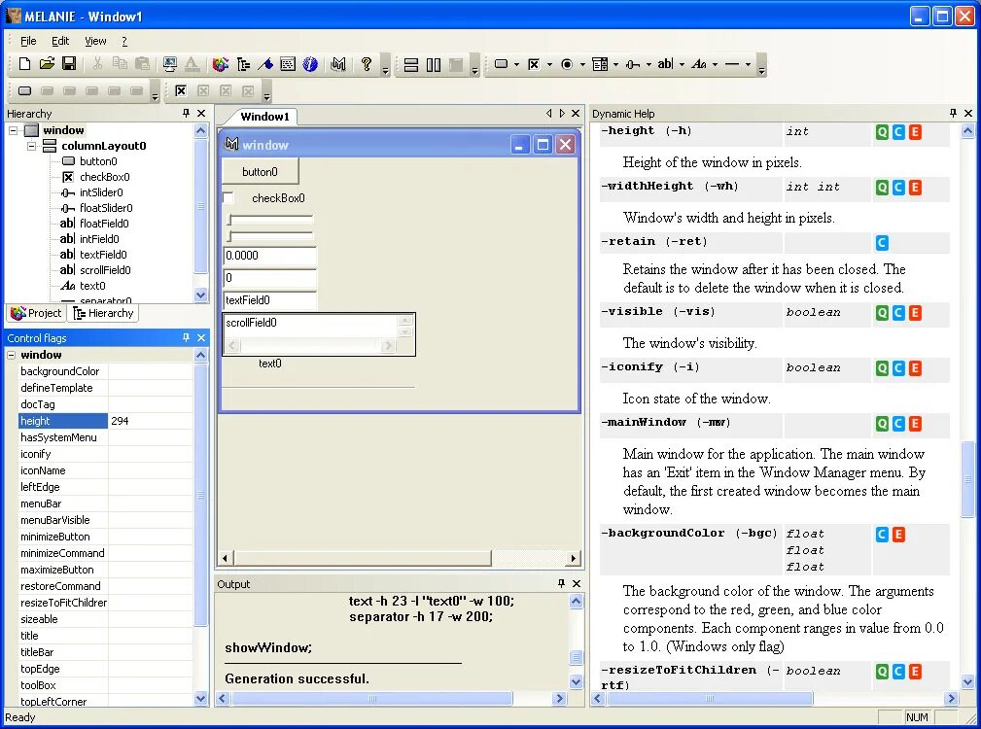981x729 pixels.
Task: Click the yellow question mark help icon
Action: (x=367, y=64)
